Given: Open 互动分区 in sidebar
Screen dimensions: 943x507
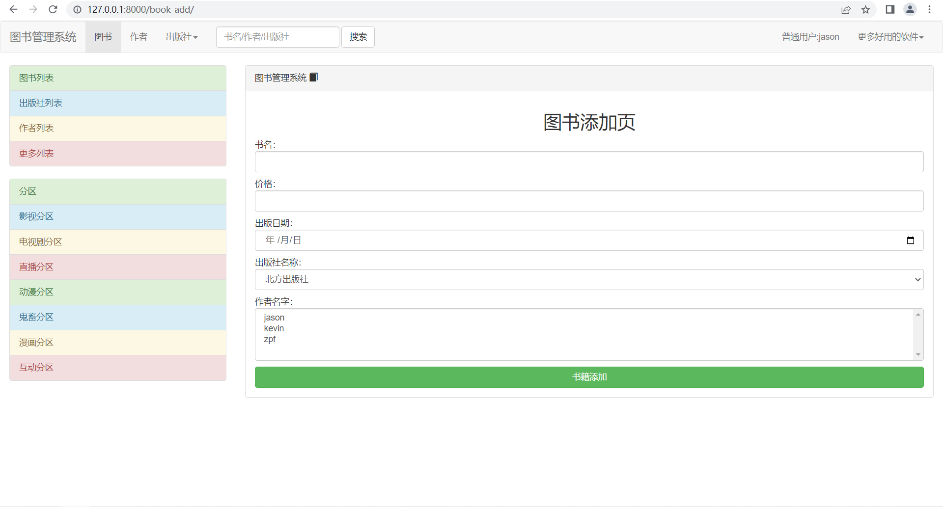Looking at the screenshot, I should 118,368.
